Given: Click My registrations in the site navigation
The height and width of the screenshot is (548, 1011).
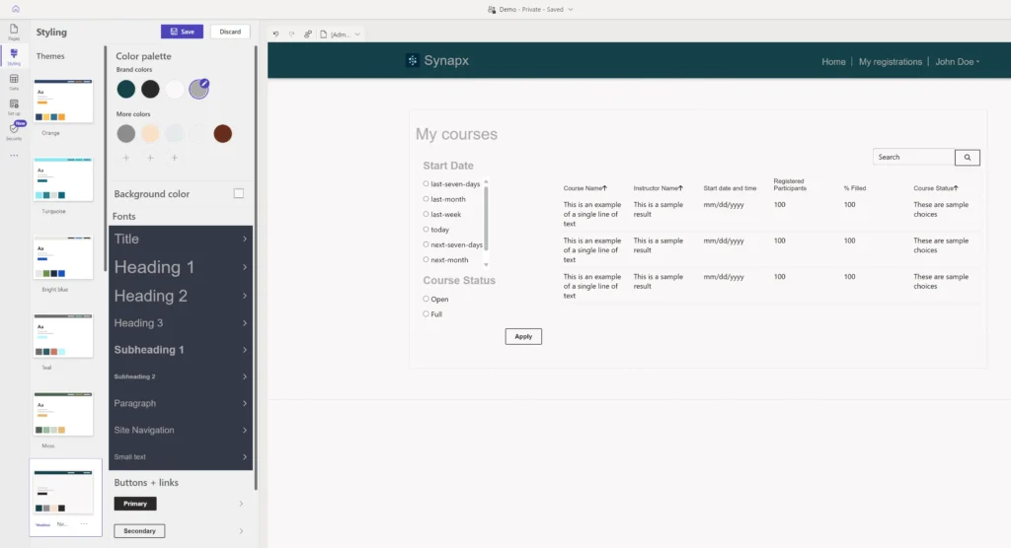Looking at the screenshot, I should 890,62.
